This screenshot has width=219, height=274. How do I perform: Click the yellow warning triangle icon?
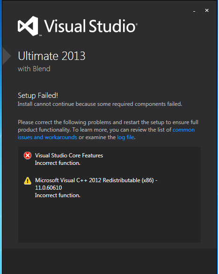[x=28, y=181]
